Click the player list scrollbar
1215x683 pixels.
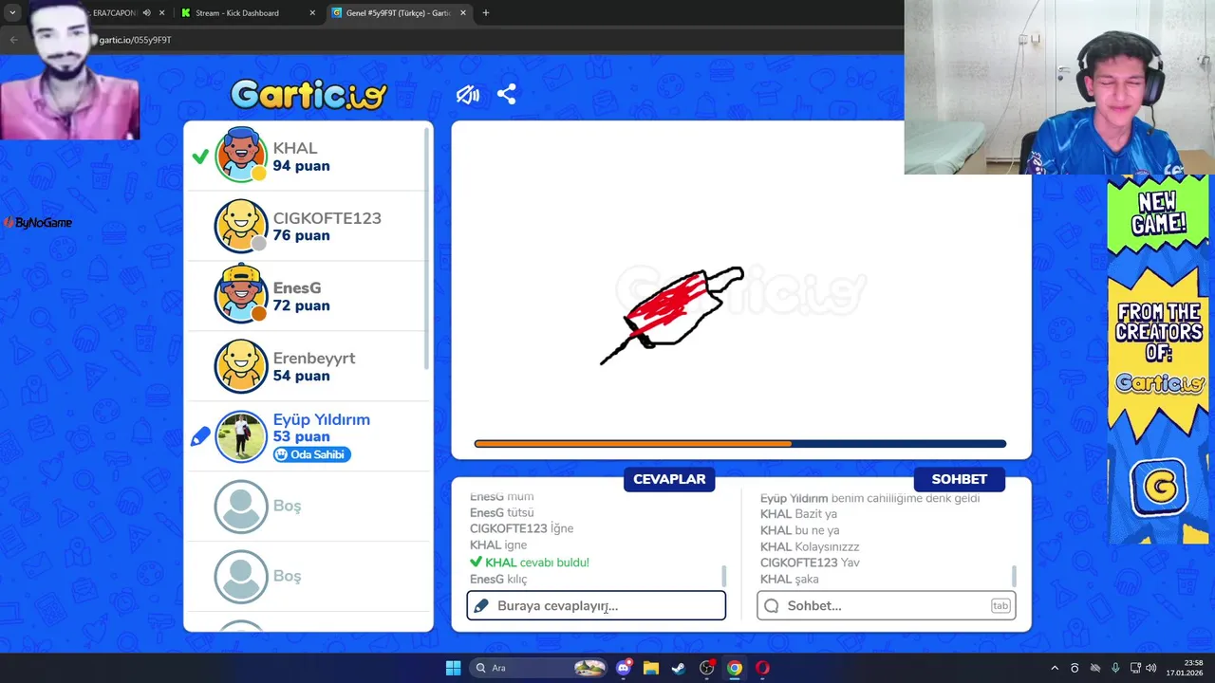[426, 249]
